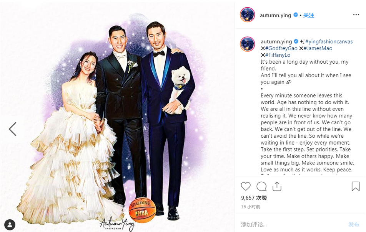Viewport: 366px width, 232px height.
Task: Open autumn.ying username in header
Action: point(275,15)
